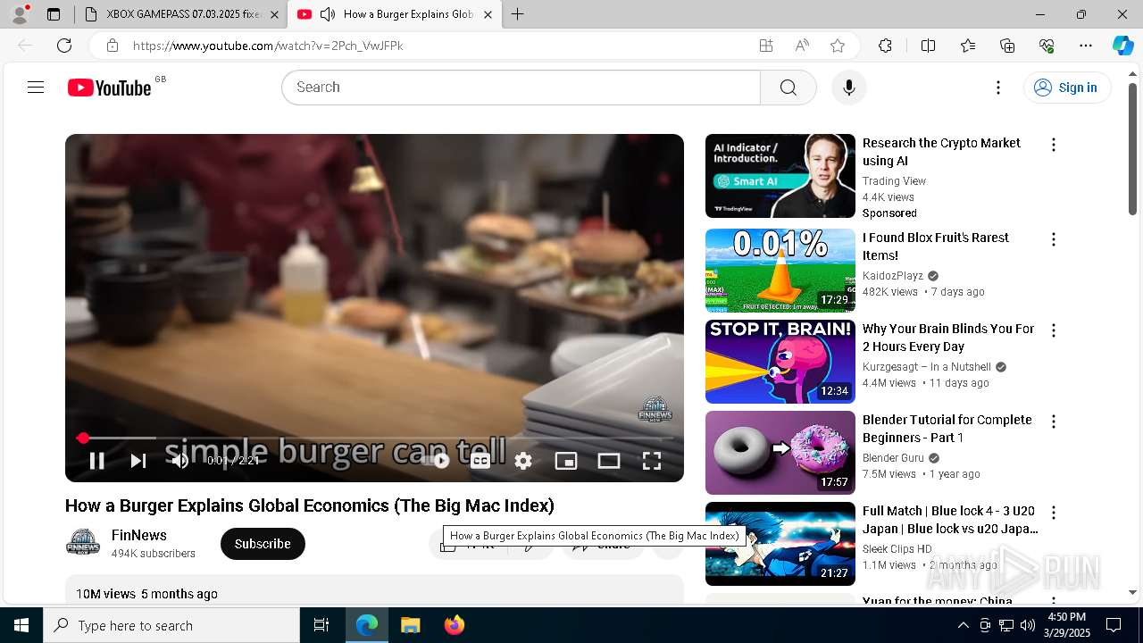
Task: Open the app available icon in address bar
Action: coord(766,46)
